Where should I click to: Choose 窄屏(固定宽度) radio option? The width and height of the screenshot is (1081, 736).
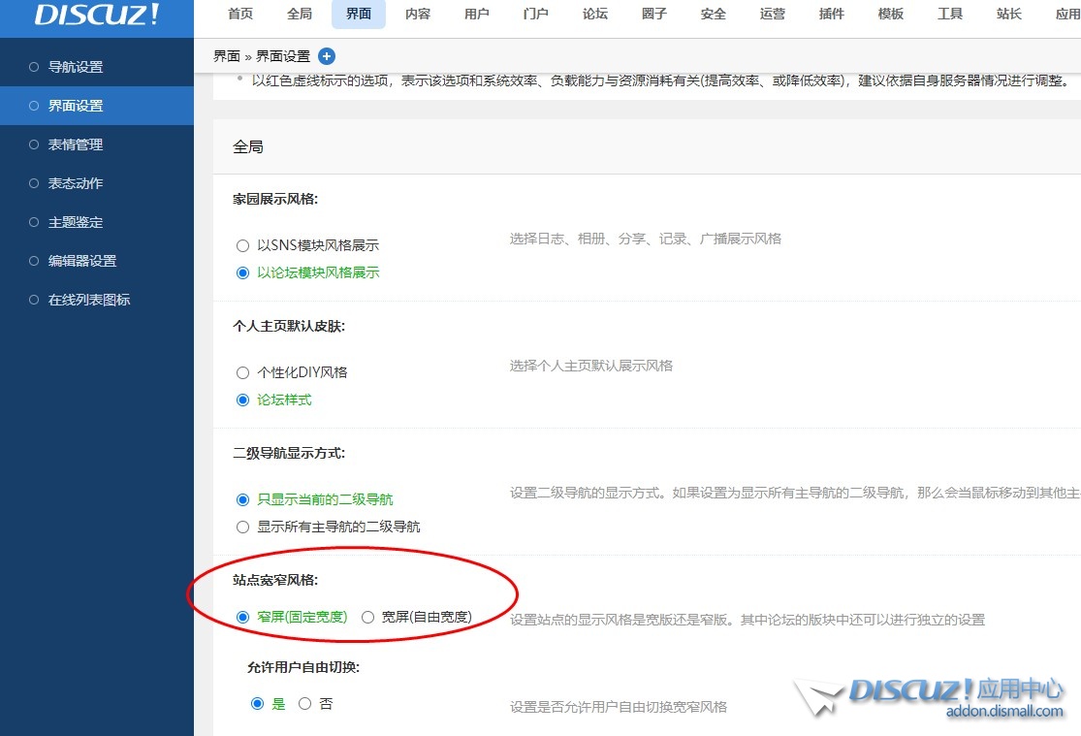point(243,617)
